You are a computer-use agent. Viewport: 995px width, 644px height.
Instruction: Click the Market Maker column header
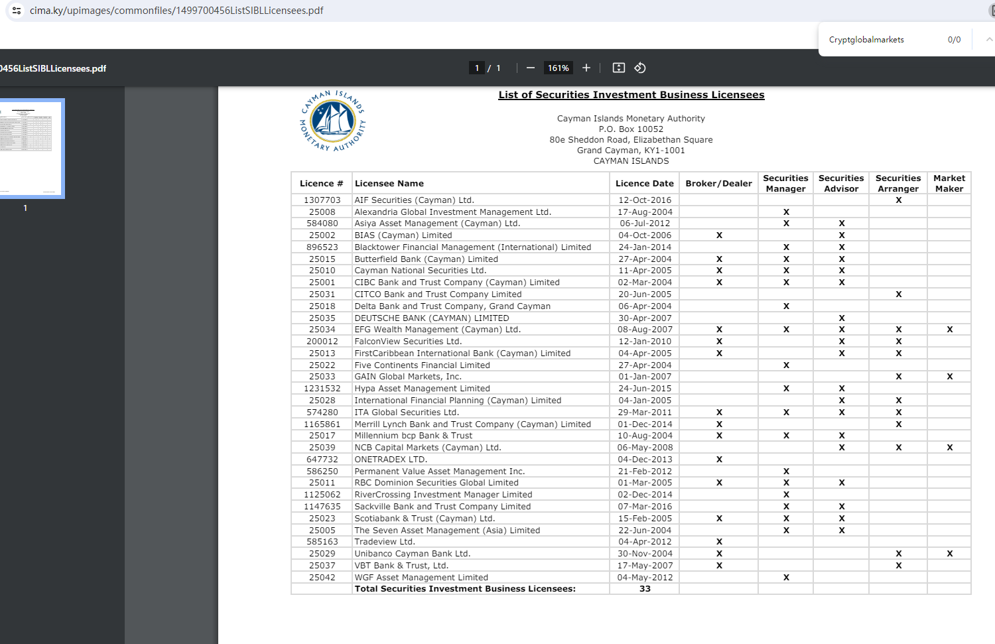tap(949, 184)
